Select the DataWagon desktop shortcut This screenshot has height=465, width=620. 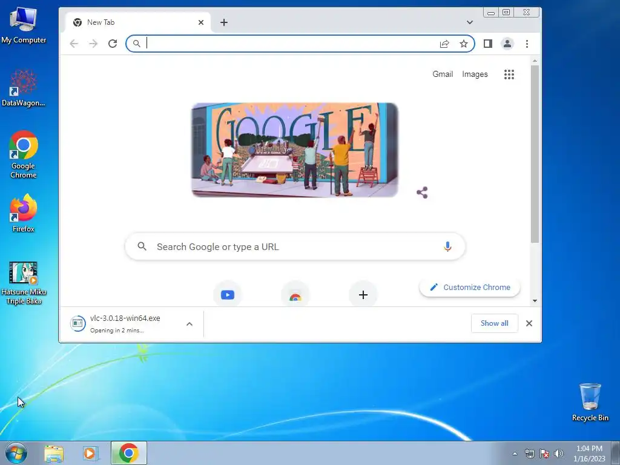[x=24, y=88]
